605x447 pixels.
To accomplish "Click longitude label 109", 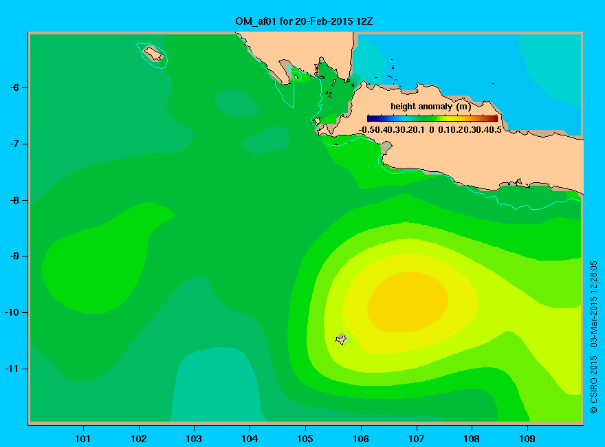I will (527, 439).
